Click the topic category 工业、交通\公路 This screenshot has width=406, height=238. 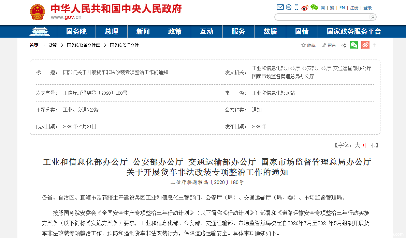(x=81, y=110)
